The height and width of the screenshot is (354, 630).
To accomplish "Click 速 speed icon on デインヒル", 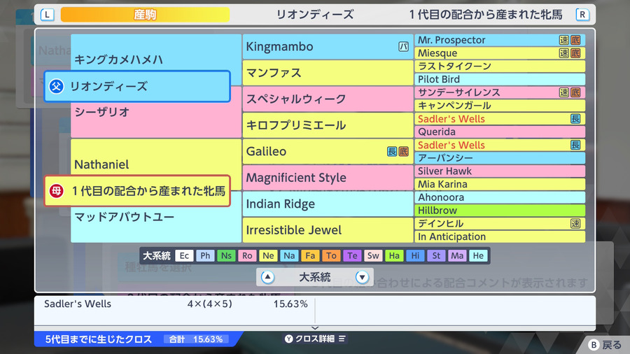I will [x=575, y=224].
